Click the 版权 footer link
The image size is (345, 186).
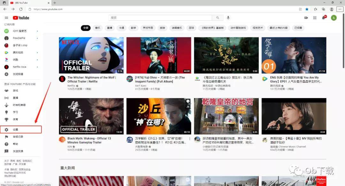point(19,161)
